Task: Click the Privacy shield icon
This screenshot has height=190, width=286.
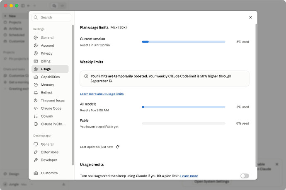Action: 36,53
